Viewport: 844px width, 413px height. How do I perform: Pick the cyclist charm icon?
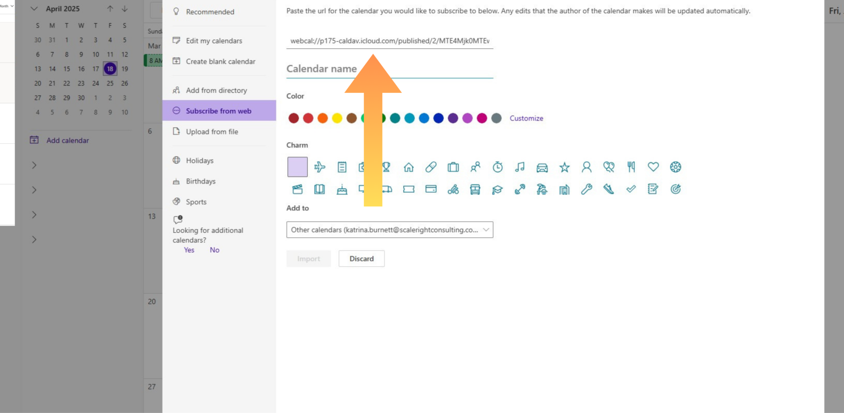click(x=453, y=189)
